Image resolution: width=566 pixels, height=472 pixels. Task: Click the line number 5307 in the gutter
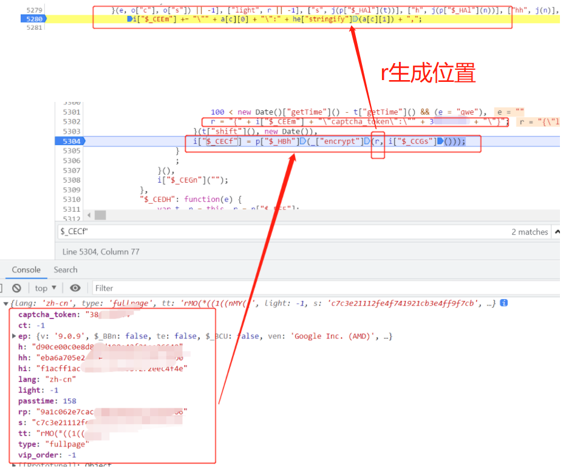(x=72, y=170)
